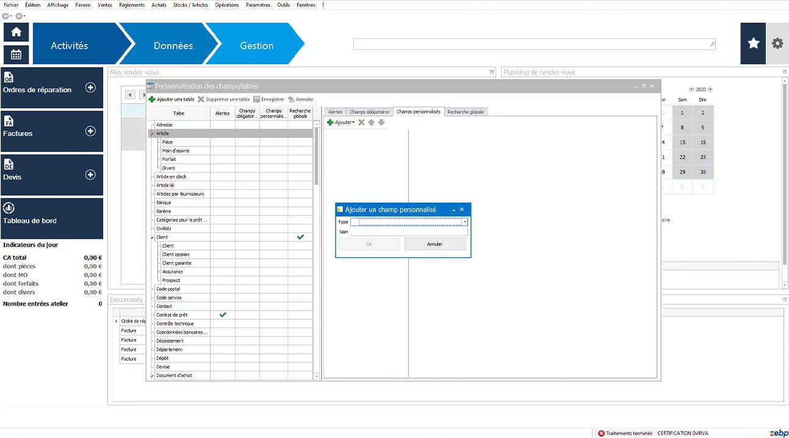This screenshot has height=438, width=789.
Task: Click plus icon on Devis tile
Action: coord(90,175)
